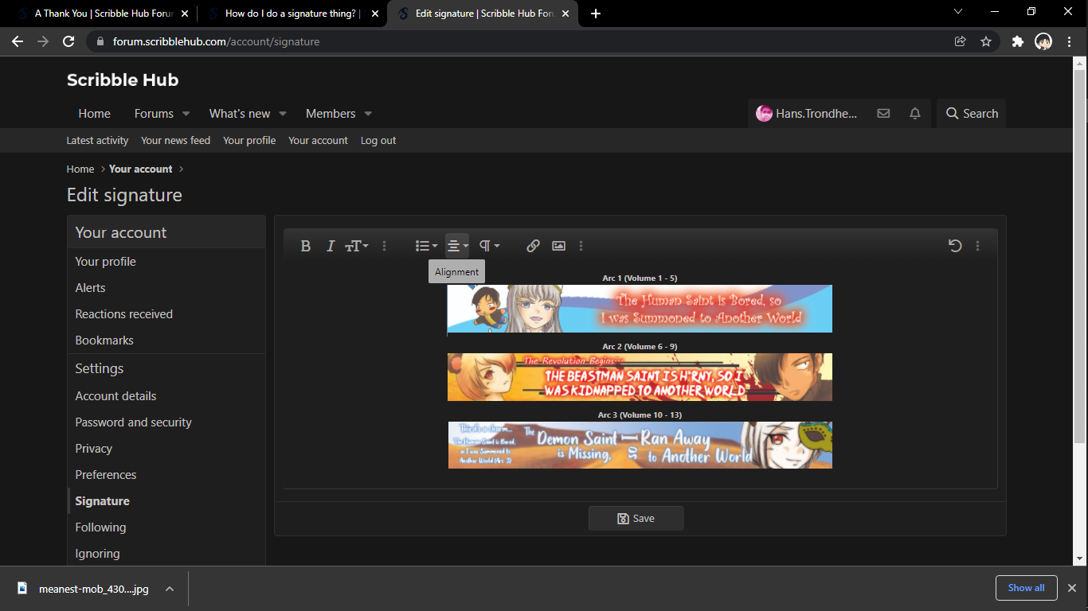Click the undo icon in the editor
This screenshot has width=1088, height=611.
(x=955, y=246)
